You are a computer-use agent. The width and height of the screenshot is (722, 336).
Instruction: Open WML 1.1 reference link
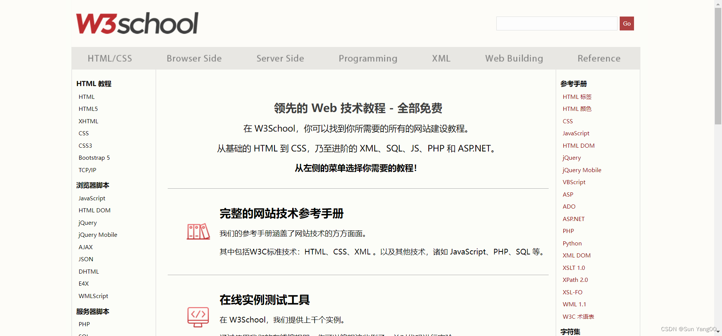575,304
